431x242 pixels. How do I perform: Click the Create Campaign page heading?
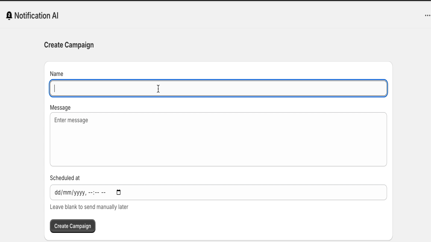(69, 45)
